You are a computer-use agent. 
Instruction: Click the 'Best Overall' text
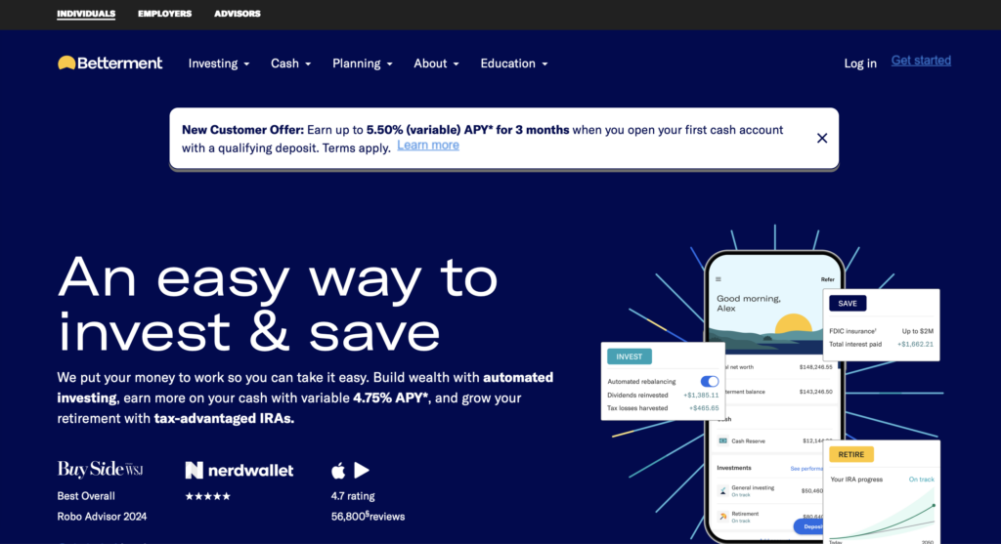86,496
